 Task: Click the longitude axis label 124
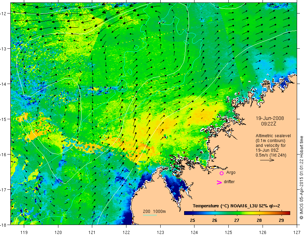[194, 232]
